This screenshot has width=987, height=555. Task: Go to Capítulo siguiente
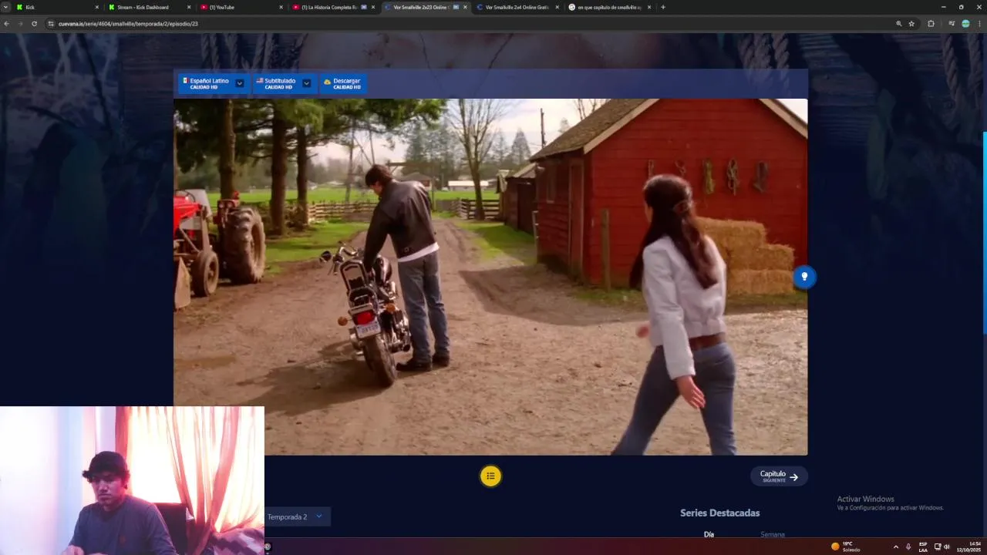coord(779,476)
